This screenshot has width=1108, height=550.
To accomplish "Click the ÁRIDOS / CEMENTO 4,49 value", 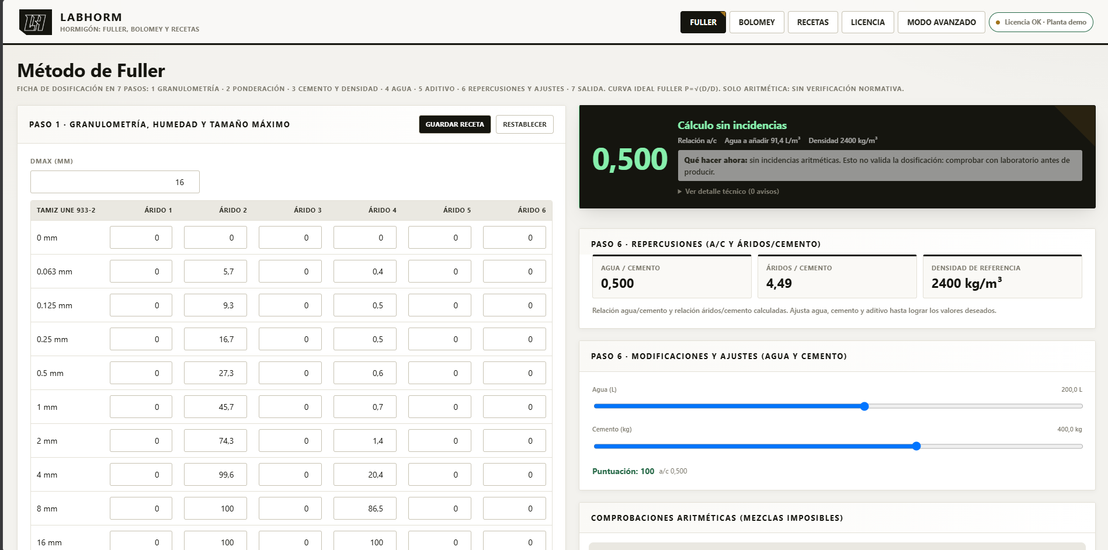I will pyautogui.click(x=779, y=284).
